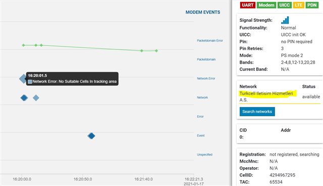Click the tooltip text about No Suitable Cells
The width and height of the screenshot is (323, 186).
click(x=74, y=81)
